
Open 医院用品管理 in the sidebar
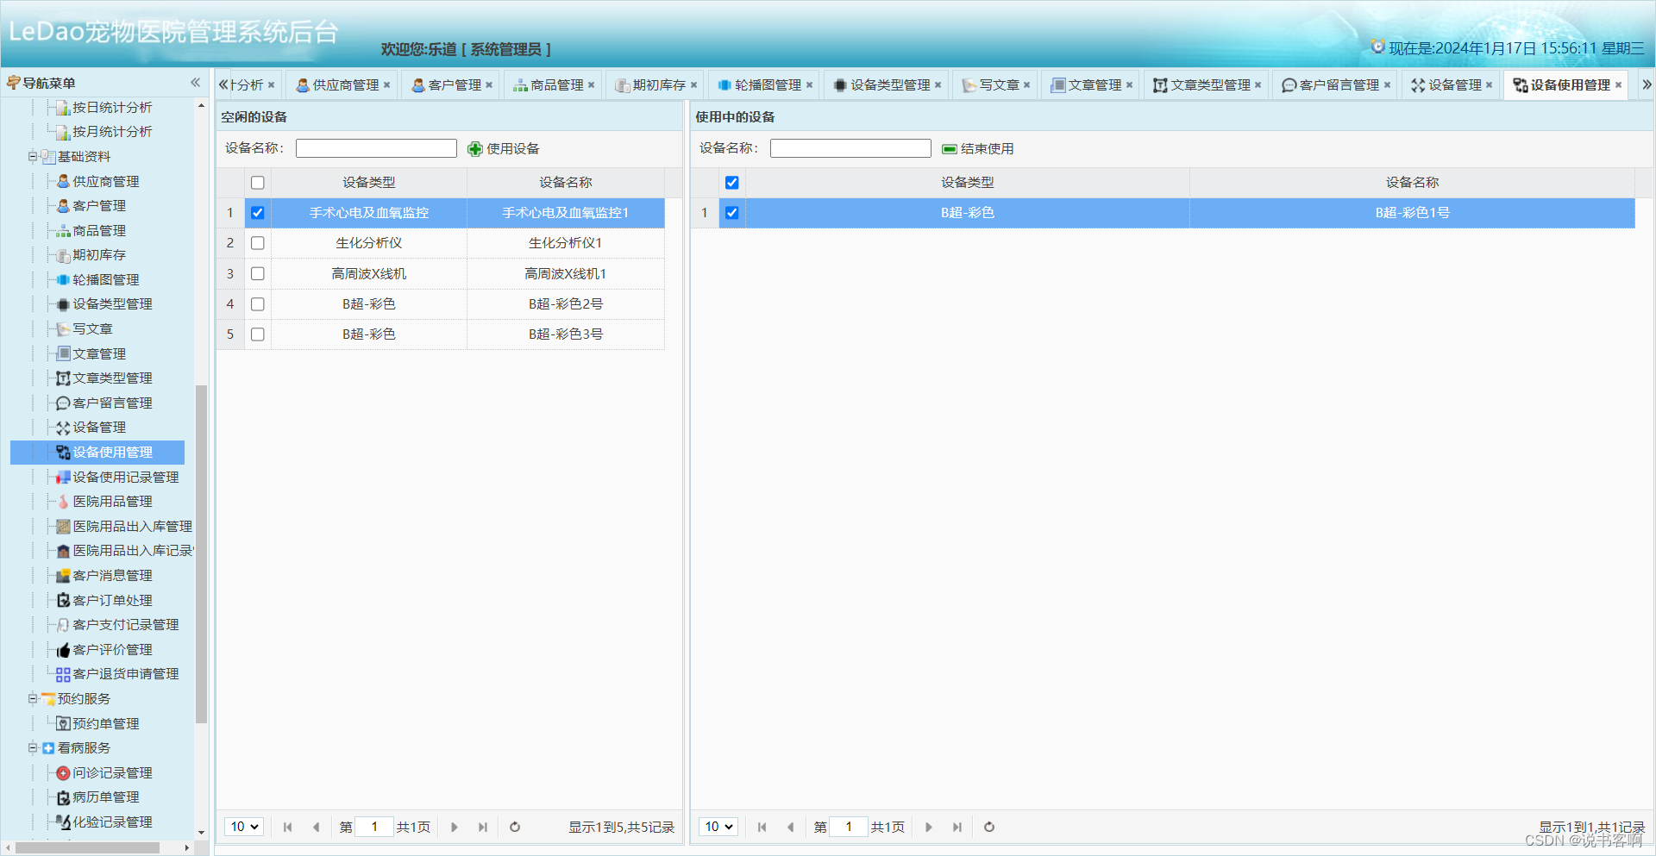point(112,501)
